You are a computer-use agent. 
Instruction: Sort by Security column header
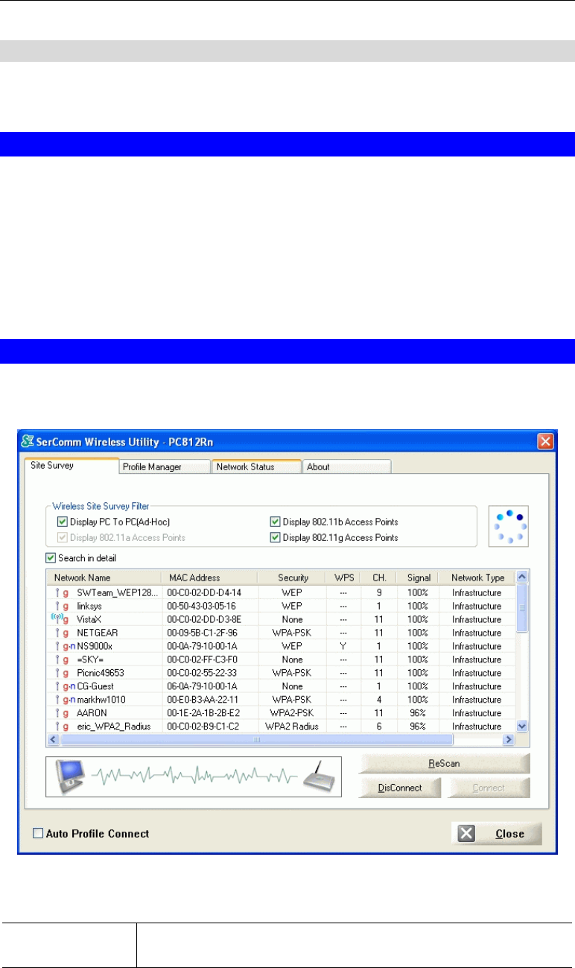click(291, 578)
